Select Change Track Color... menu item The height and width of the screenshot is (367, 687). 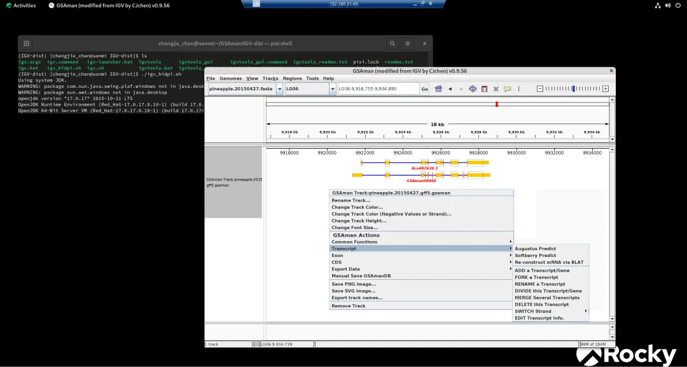click(421, 207)
